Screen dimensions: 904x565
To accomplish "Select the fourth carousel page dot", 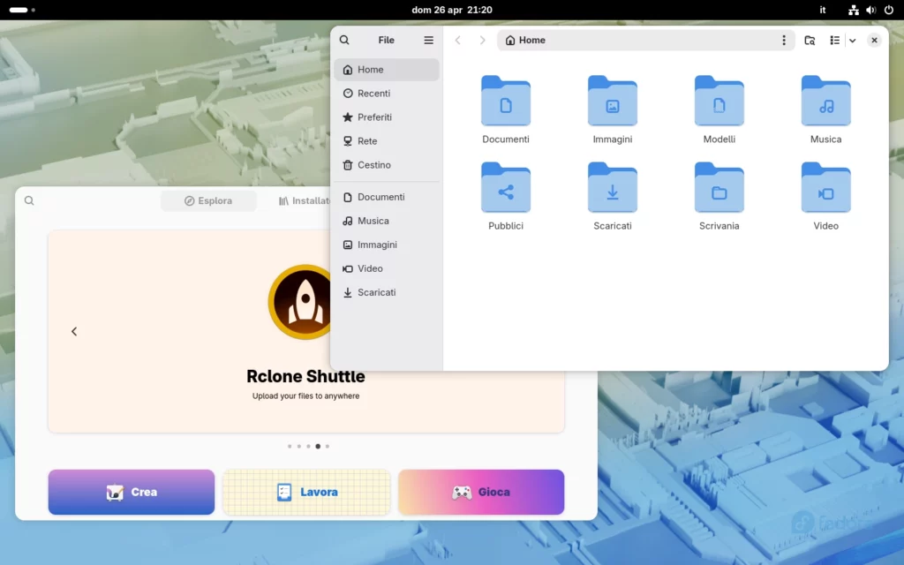I will point(318,446).
